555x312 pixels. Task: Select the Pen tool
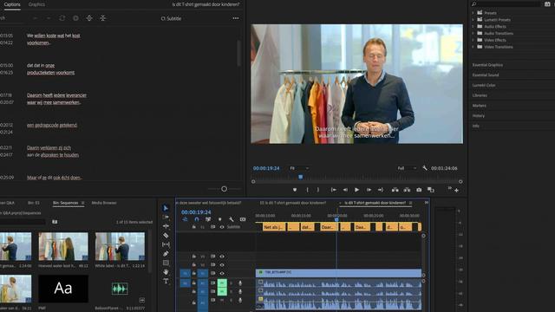coord(166,254)
